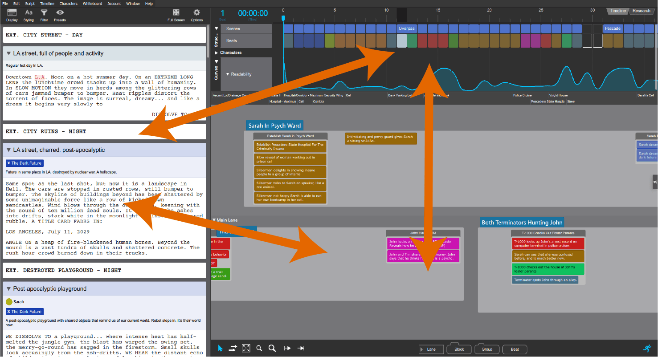Screen dimensions: 658x357
Task: Collapse the Readability curve
Action: pyautogui.click(x=228, y=74)
